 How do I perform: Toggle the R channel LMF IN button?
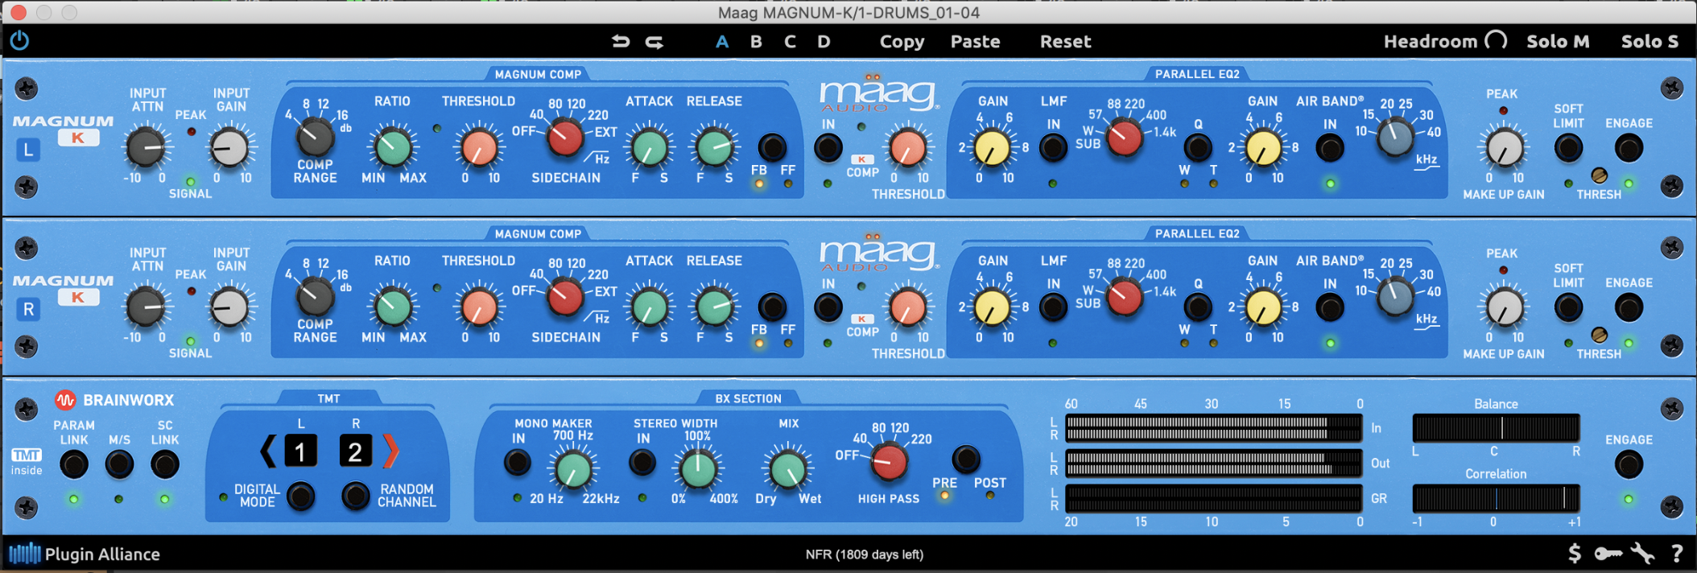point(1053,307)
